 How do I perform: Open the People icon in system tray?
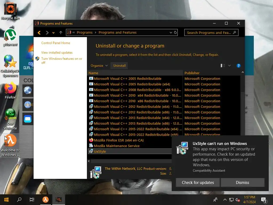coord(215,200)
